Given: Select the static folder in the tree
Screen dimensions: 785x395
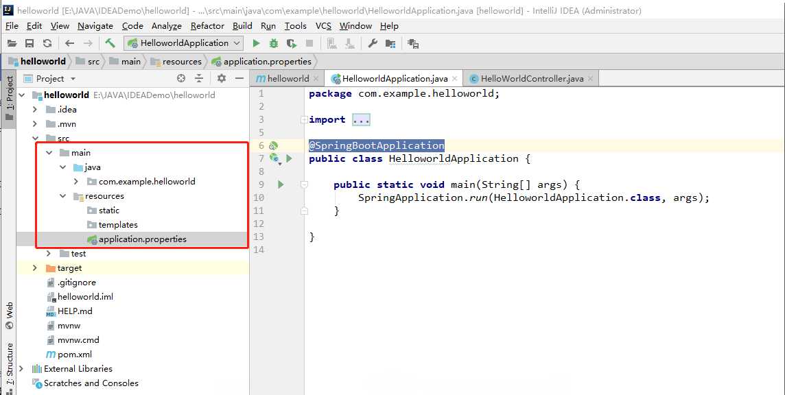Looking at the screenshot, I should click(103, 211).
